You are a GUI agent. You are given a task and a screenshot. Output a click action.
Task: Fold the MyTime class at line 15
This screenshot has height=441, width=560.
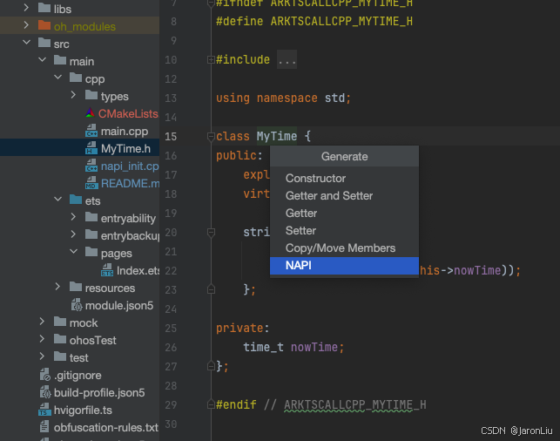(211, 137)
